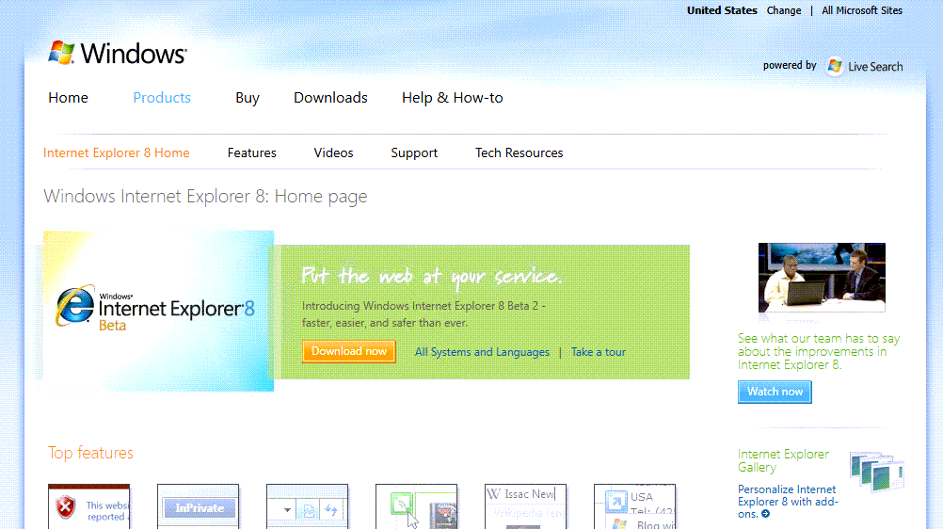Click the 'Top features' heading
943x529 pixels.
point(90,453)
